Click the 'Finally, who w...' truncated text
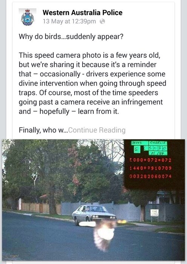This screenshot has width=187, height=264. [43, 130]
